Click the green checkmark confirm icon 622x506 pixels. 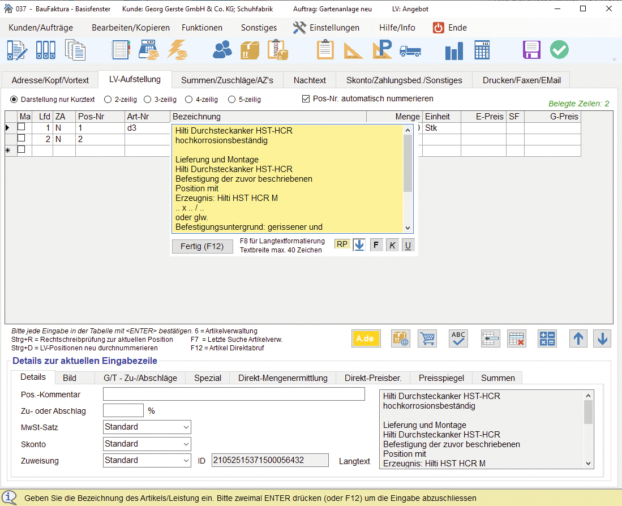[x=559, y=50]
